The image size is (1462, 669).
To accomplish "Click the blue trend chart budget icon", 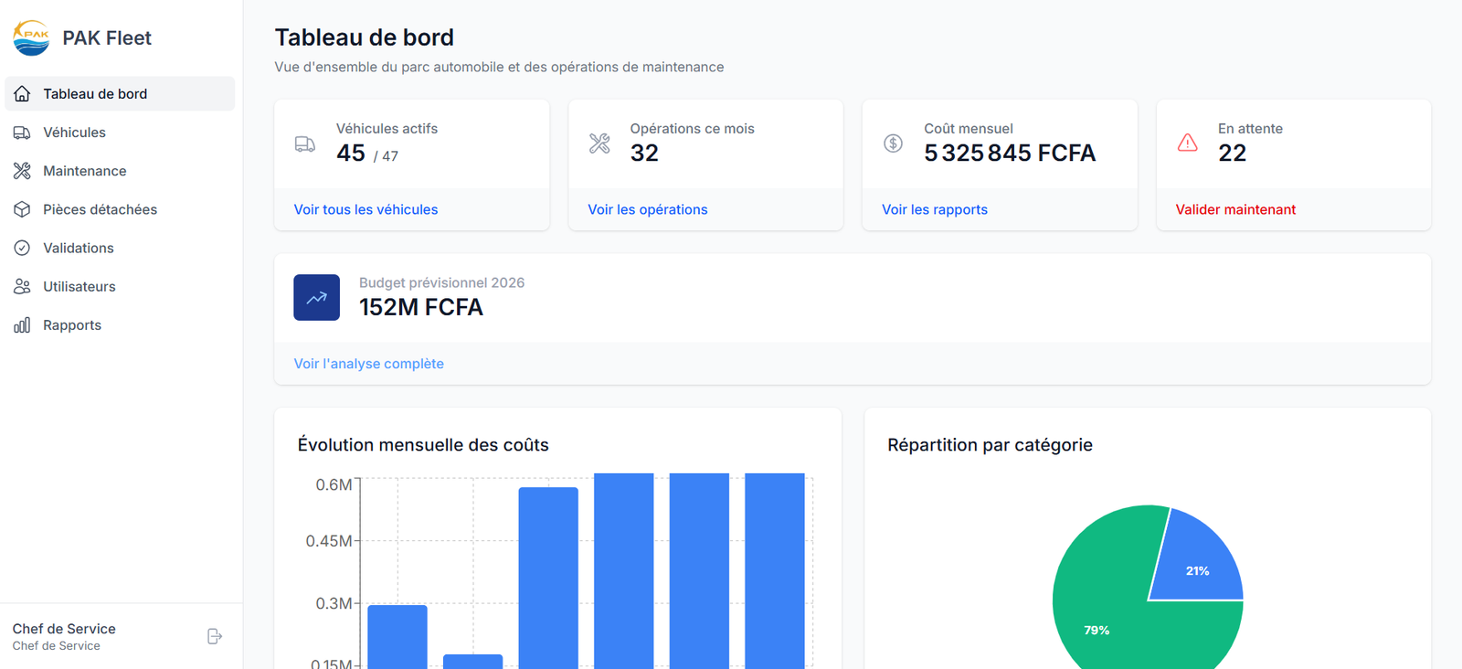I will (316, 298).
